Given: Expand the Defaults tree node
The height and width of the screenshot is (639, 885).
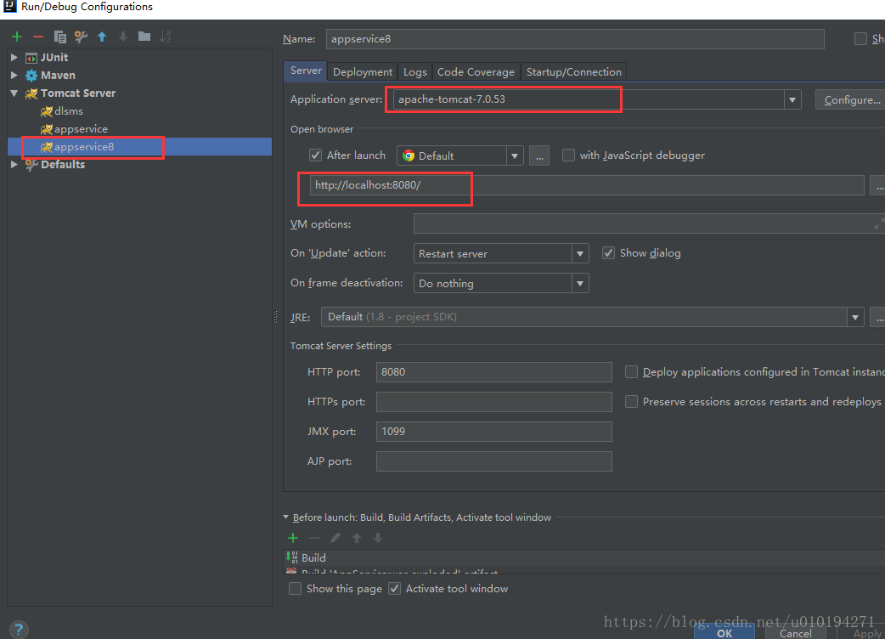Looking at the screenshot, I should click(14, 164).
